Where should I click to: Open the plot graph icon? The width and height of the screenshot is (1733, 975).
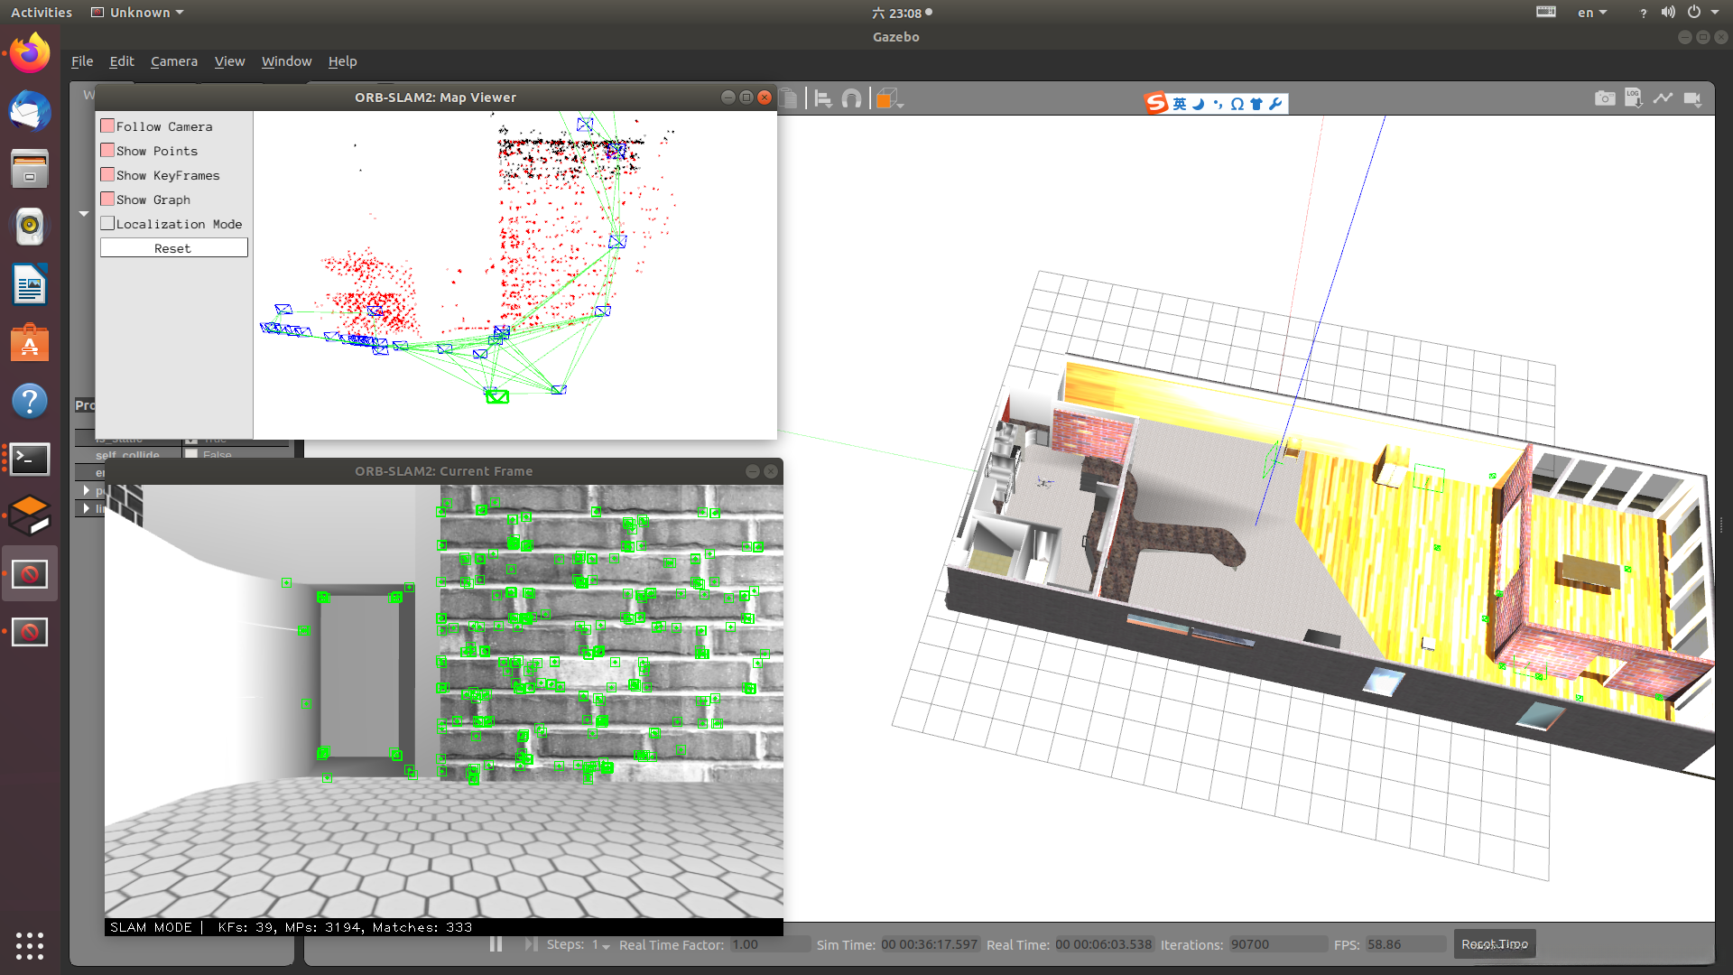click(1663, 98)
